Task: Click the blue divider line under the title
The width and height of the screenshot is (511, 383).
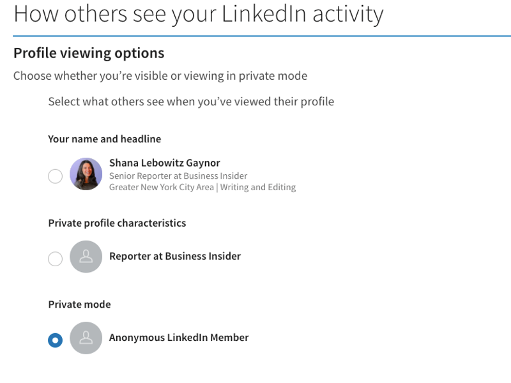Action: click(256, 36)
